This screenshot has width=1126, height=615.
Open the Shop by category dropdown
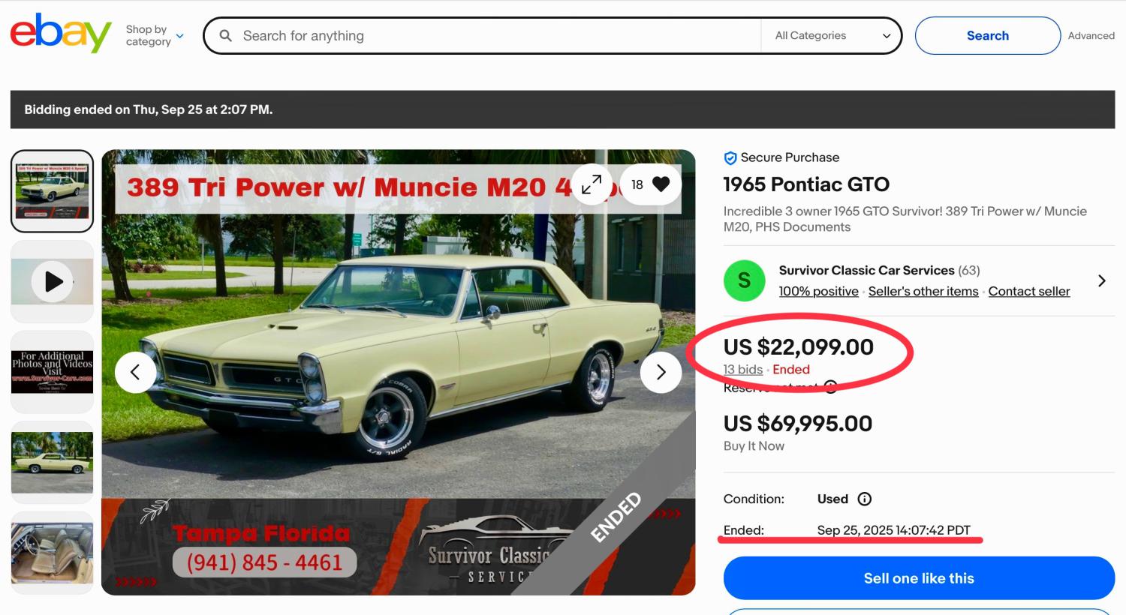tap(154, 35)
